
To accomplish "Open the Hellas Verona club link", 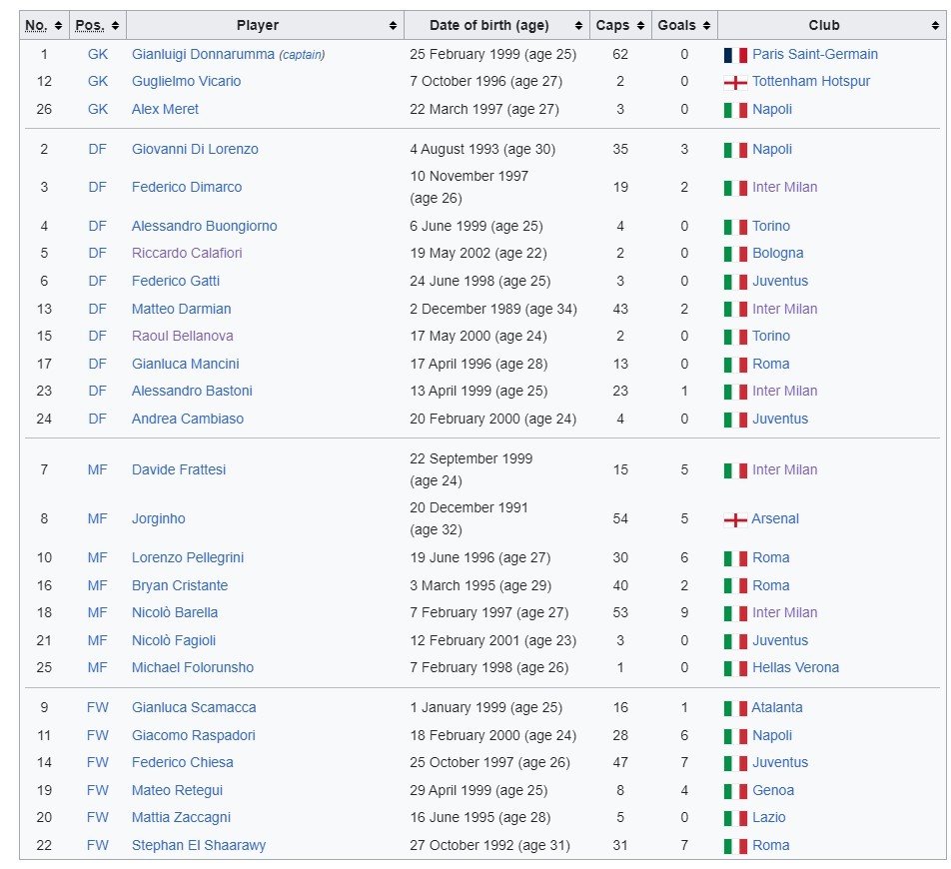I will (795, 667).
